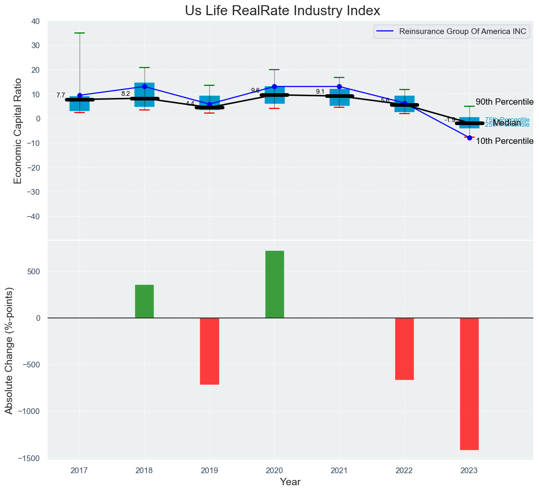
Task: Select the 2020 tick label on the x-axis
Action: (x=274, y=471)
